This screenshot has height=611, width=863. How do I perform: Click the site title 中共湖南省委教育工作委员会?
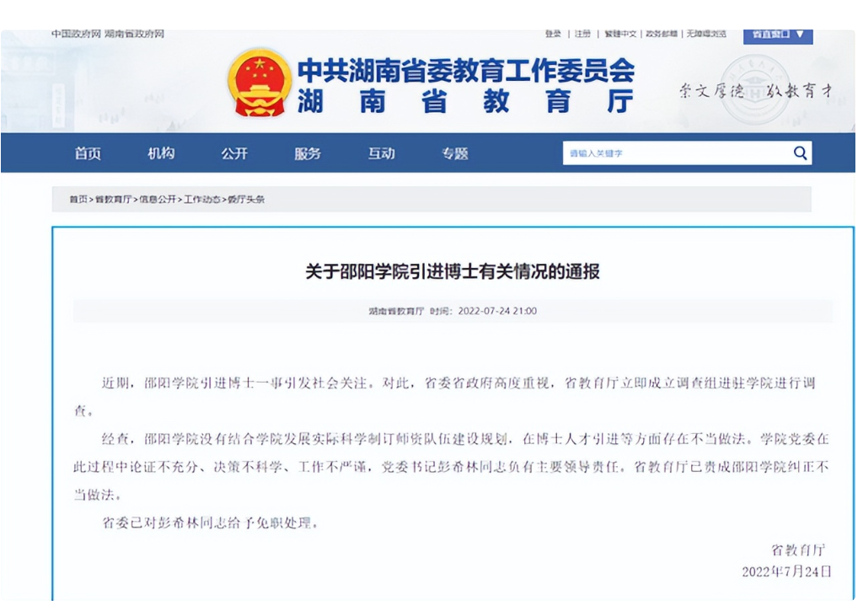point(466,70)
